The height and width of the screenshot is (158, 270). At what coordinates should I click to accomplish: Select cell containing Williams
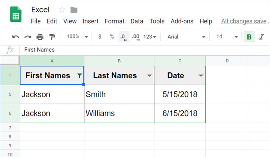[x=119, y=113]
